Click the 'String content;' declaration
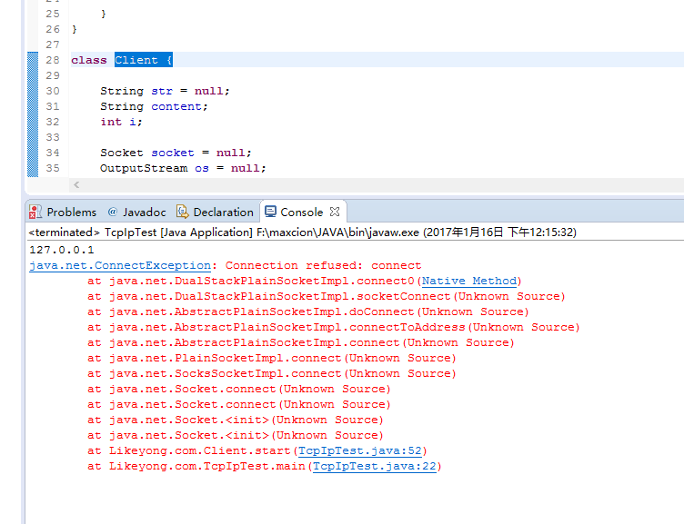The image size is (684, 524). click(x=154, y=106)
